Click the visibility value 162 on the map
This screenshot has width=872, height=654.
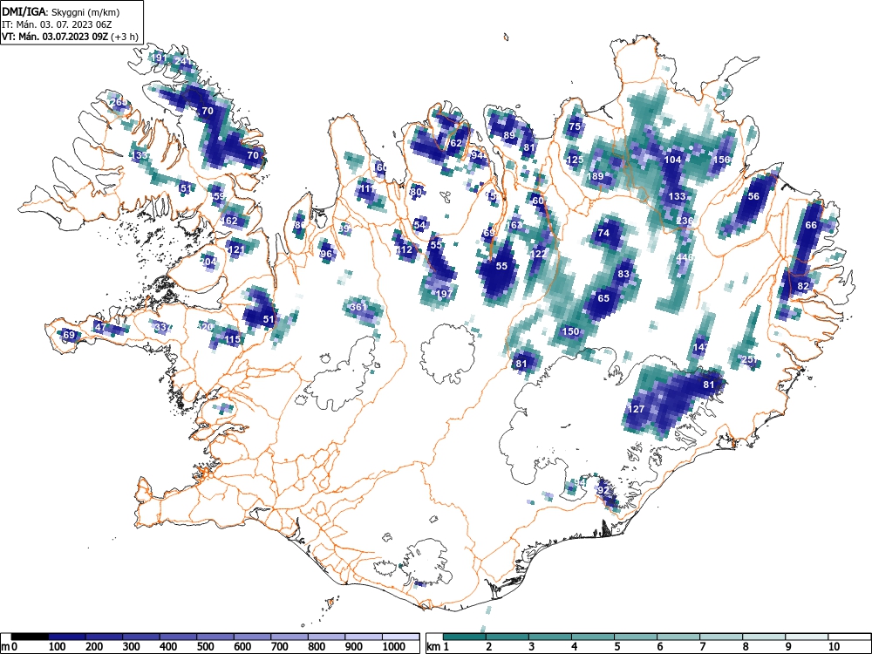[229, 221]
